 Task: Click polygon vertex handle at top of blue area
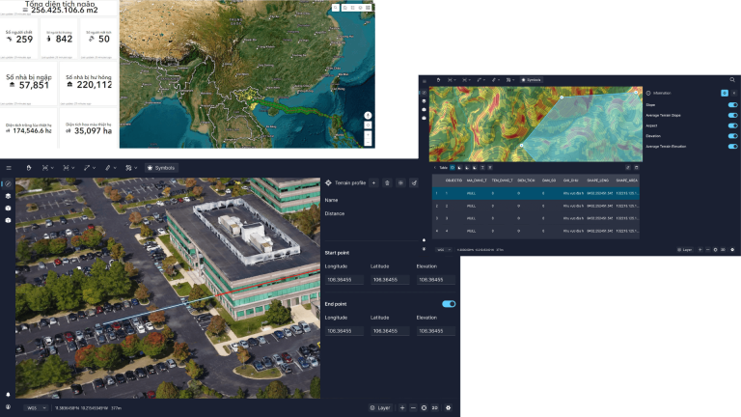click(x=562, y=97)
